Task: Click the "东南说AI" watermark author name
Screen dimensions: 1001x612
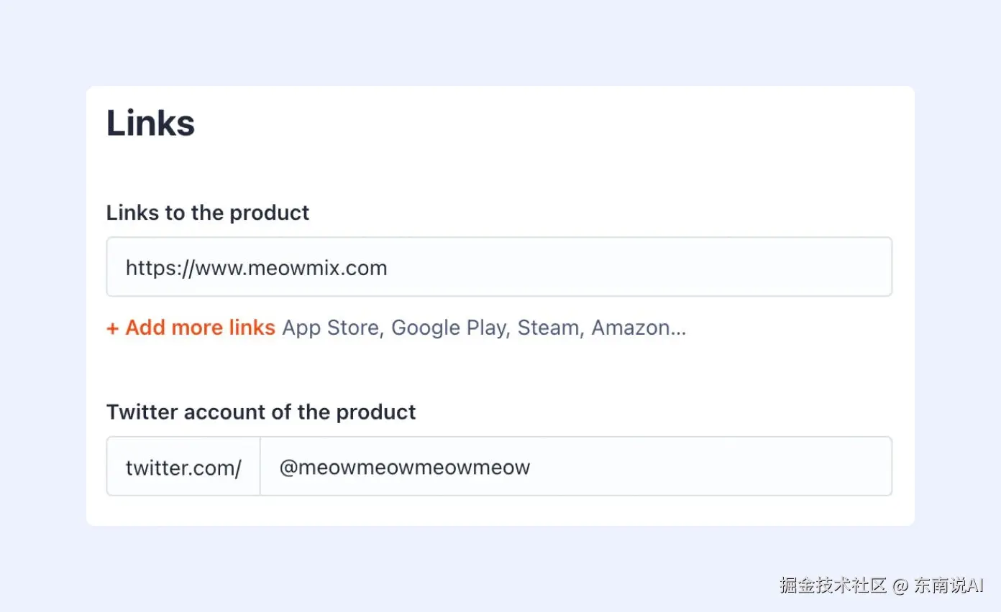Action: pyautogui.click(x=949, y=585)
